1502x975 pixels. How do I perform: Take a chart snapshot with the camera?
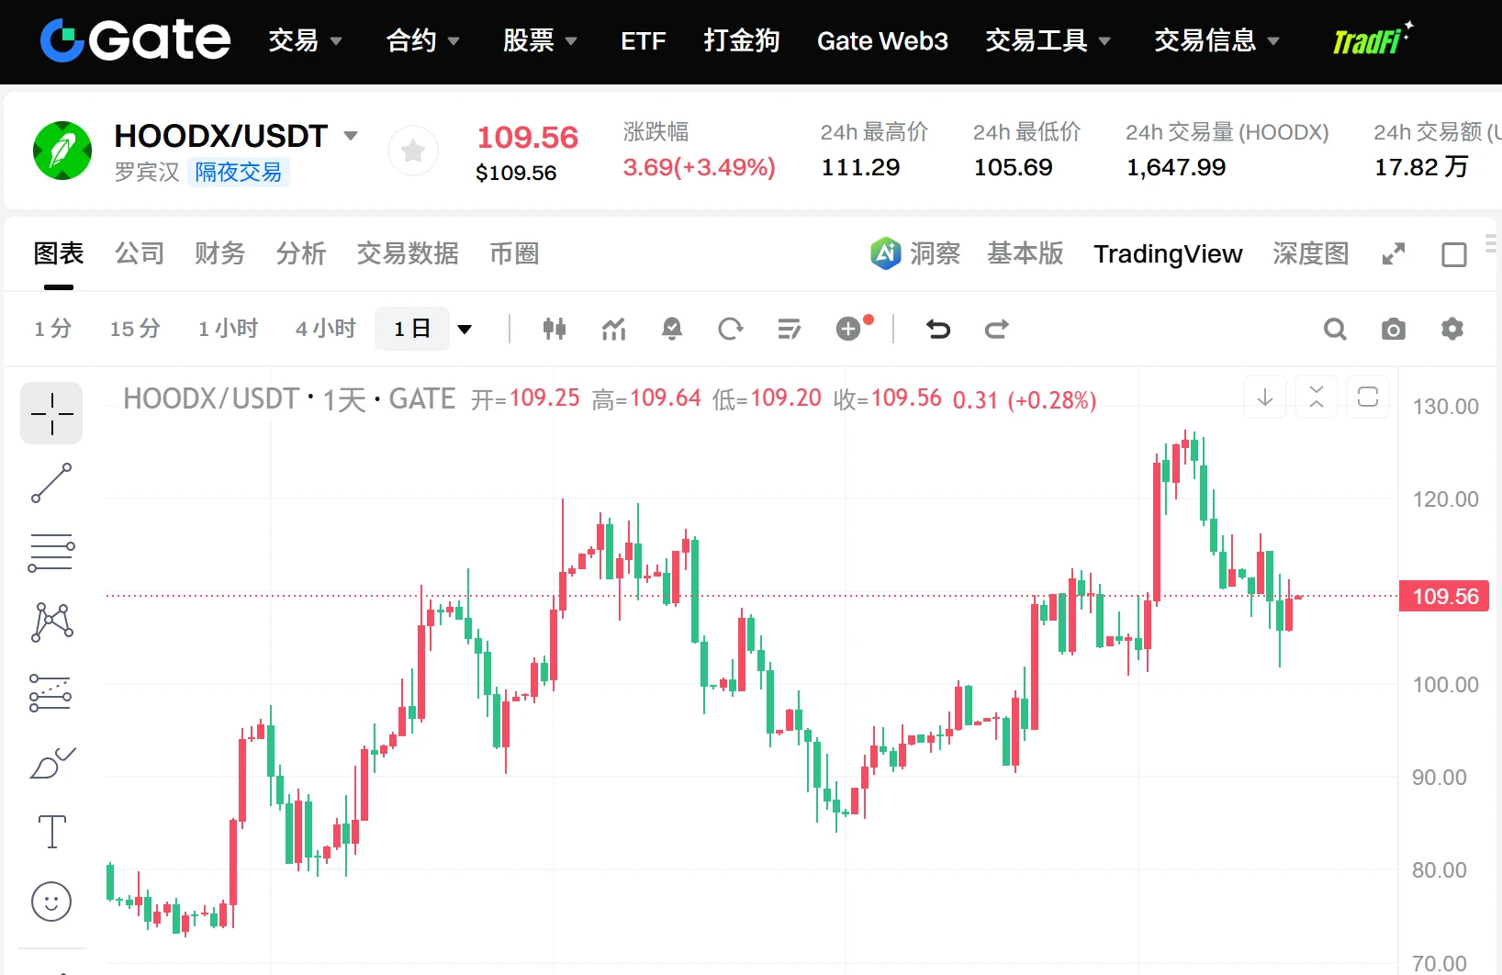tap(1394, 329)
